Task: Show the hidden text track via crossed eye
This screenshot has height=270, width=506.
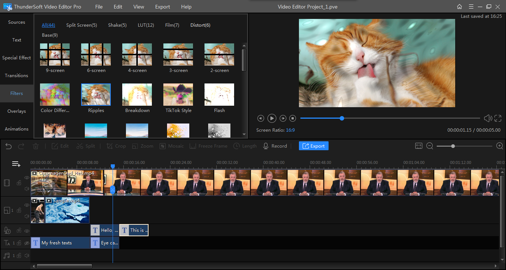Action: [26, 243]
